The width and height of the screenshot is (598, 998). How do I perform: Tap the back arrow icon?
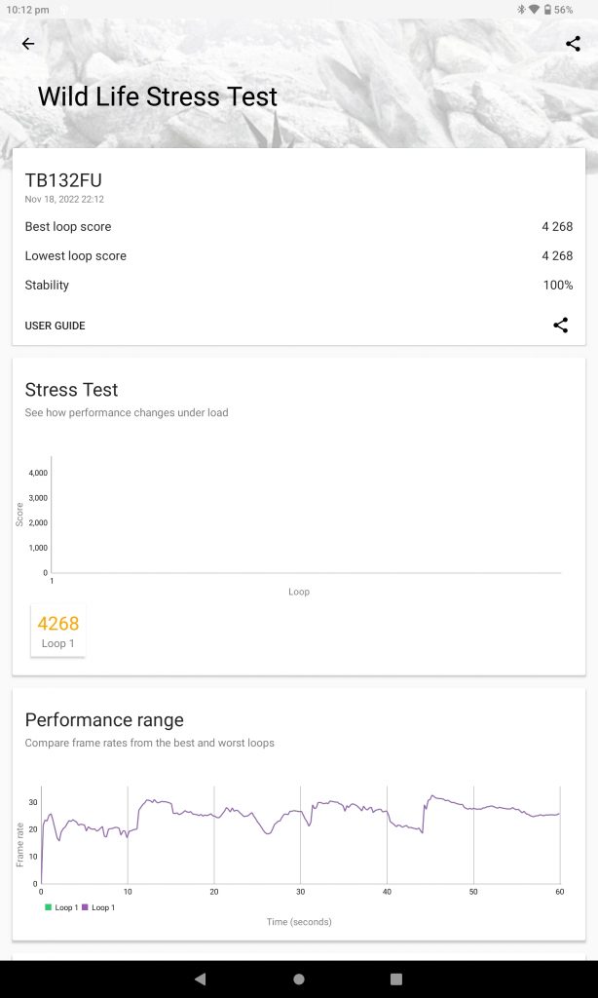[x=28, y=44]
